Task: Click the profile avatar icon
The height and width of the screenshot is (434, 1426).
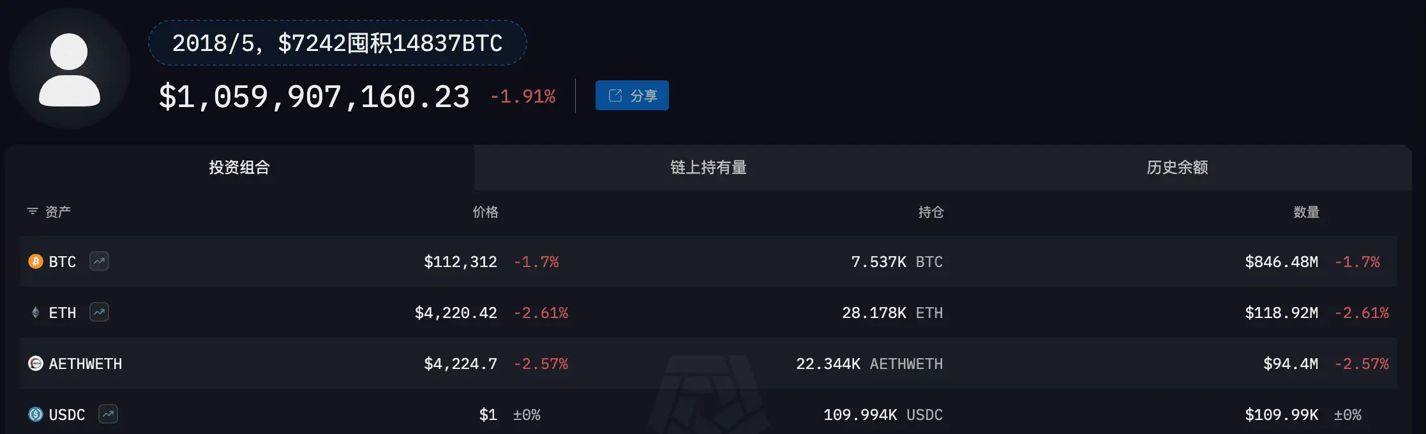Action: (x=70, y=69)
